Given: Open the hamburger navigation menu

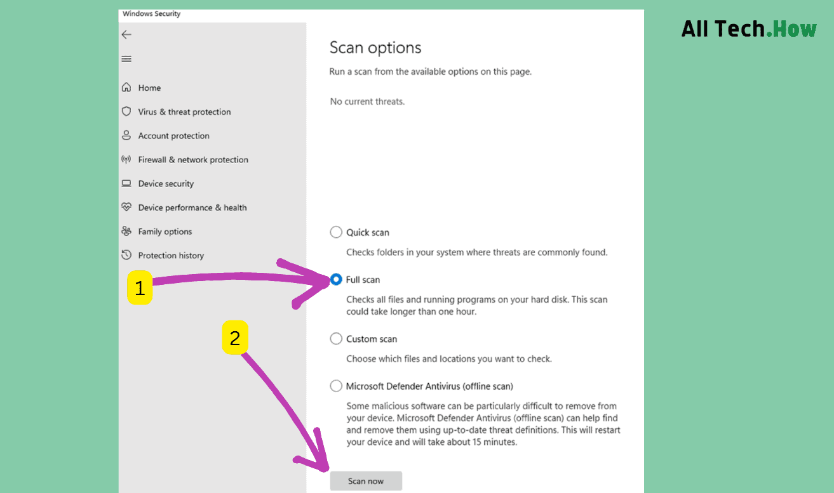Looking at the screenshot, I should (126, 59).
